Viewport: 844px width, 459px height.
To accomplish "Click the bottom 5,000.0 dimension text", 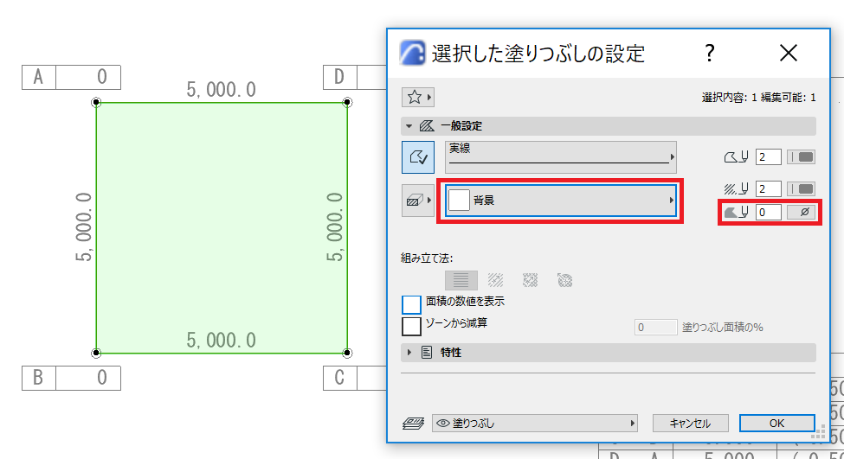I will pyautogui.click(x=222, y=341).
